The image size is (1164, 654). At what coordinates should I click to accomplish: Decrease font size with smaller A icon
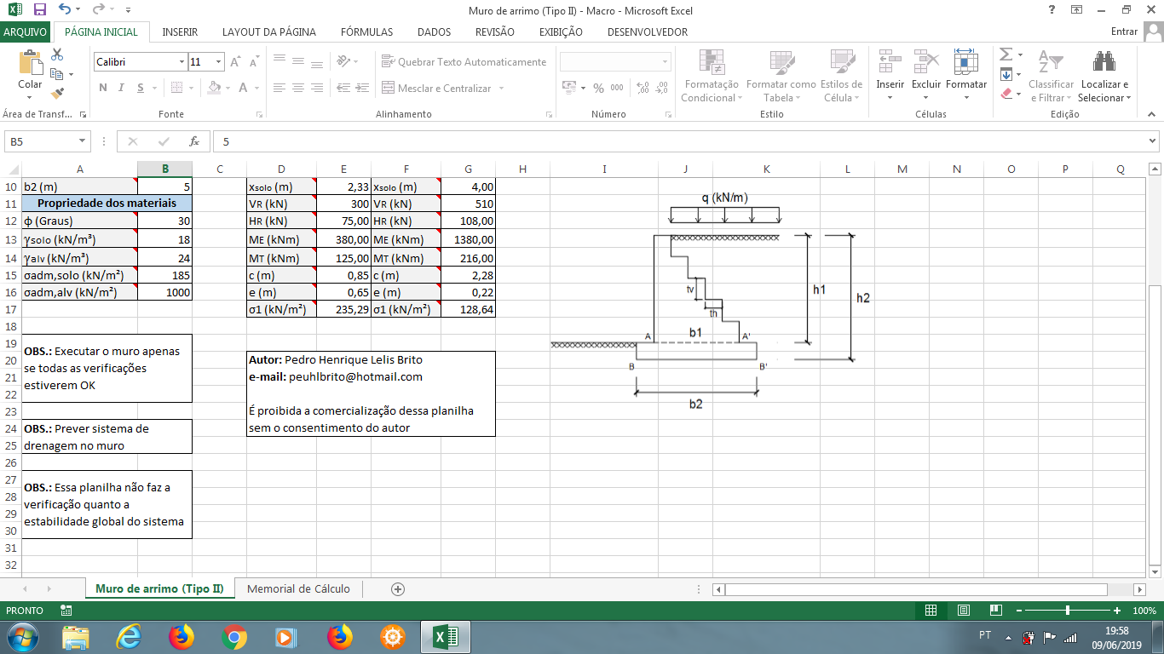point(255,62)
